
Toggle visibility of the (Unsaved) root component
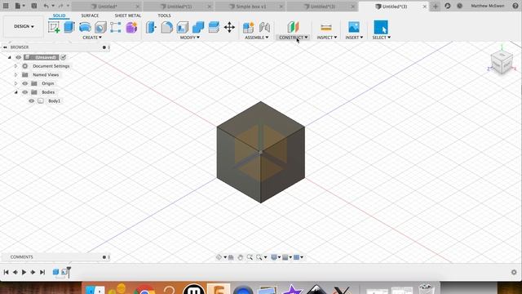tap(19, 57)
